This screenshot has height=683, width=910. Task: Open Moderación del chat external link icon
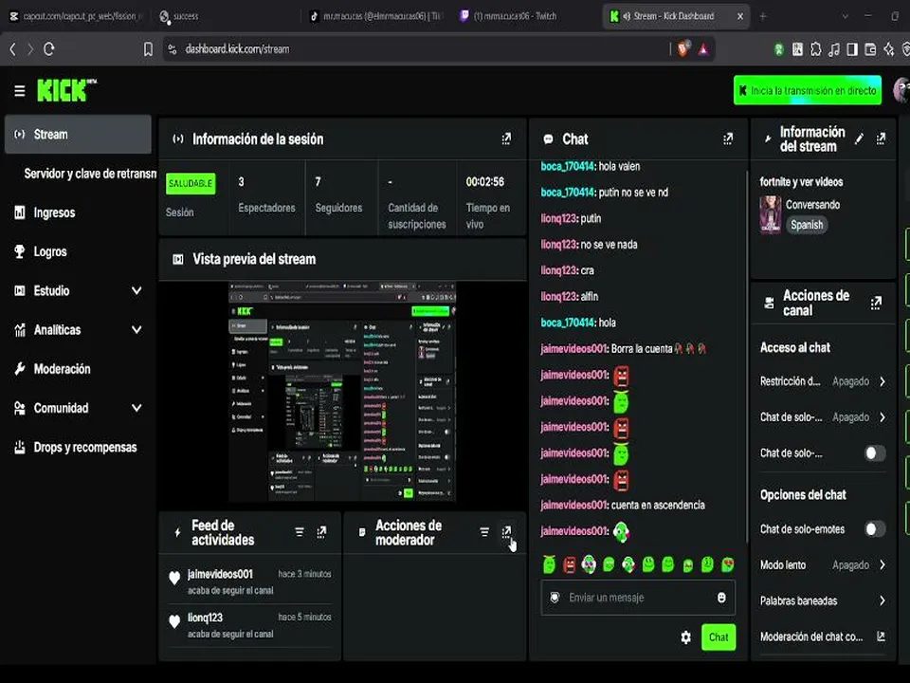[x=881, y=637]
